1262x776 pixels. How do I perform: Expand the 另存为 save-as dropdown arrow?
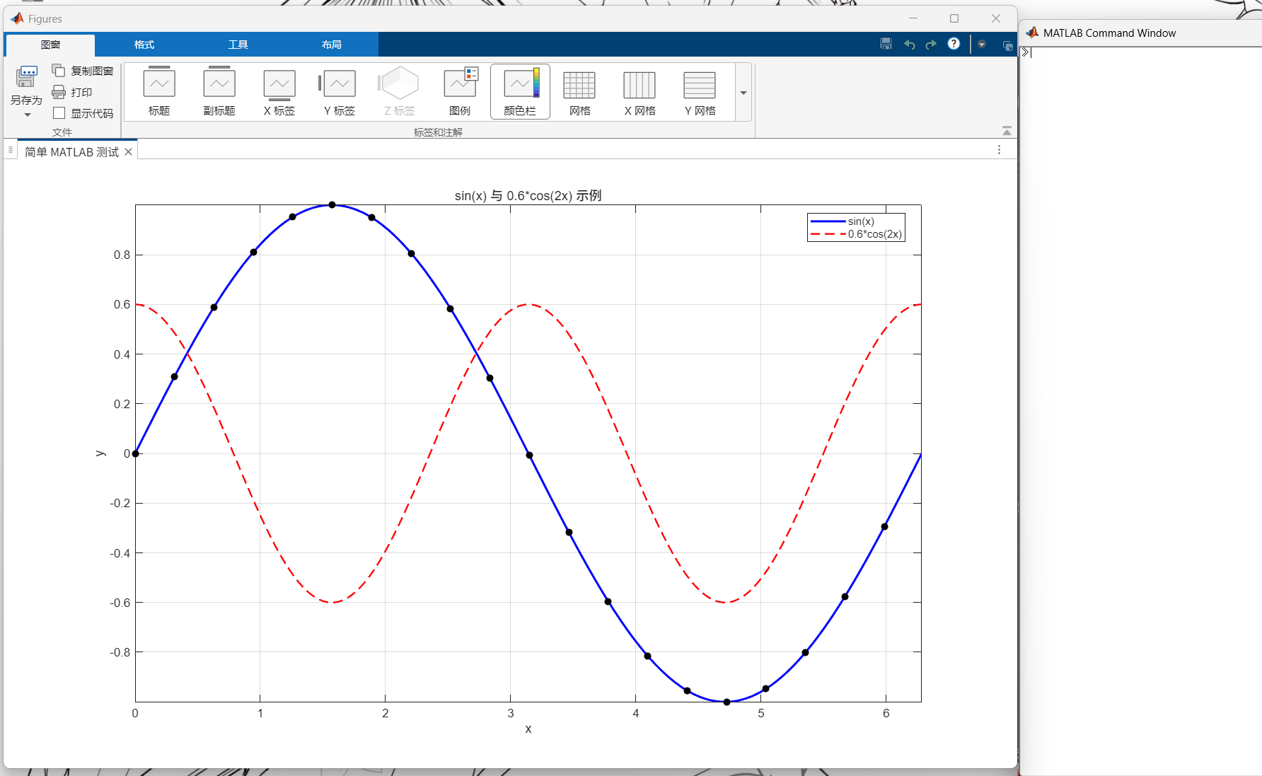(x=27, y=115)
